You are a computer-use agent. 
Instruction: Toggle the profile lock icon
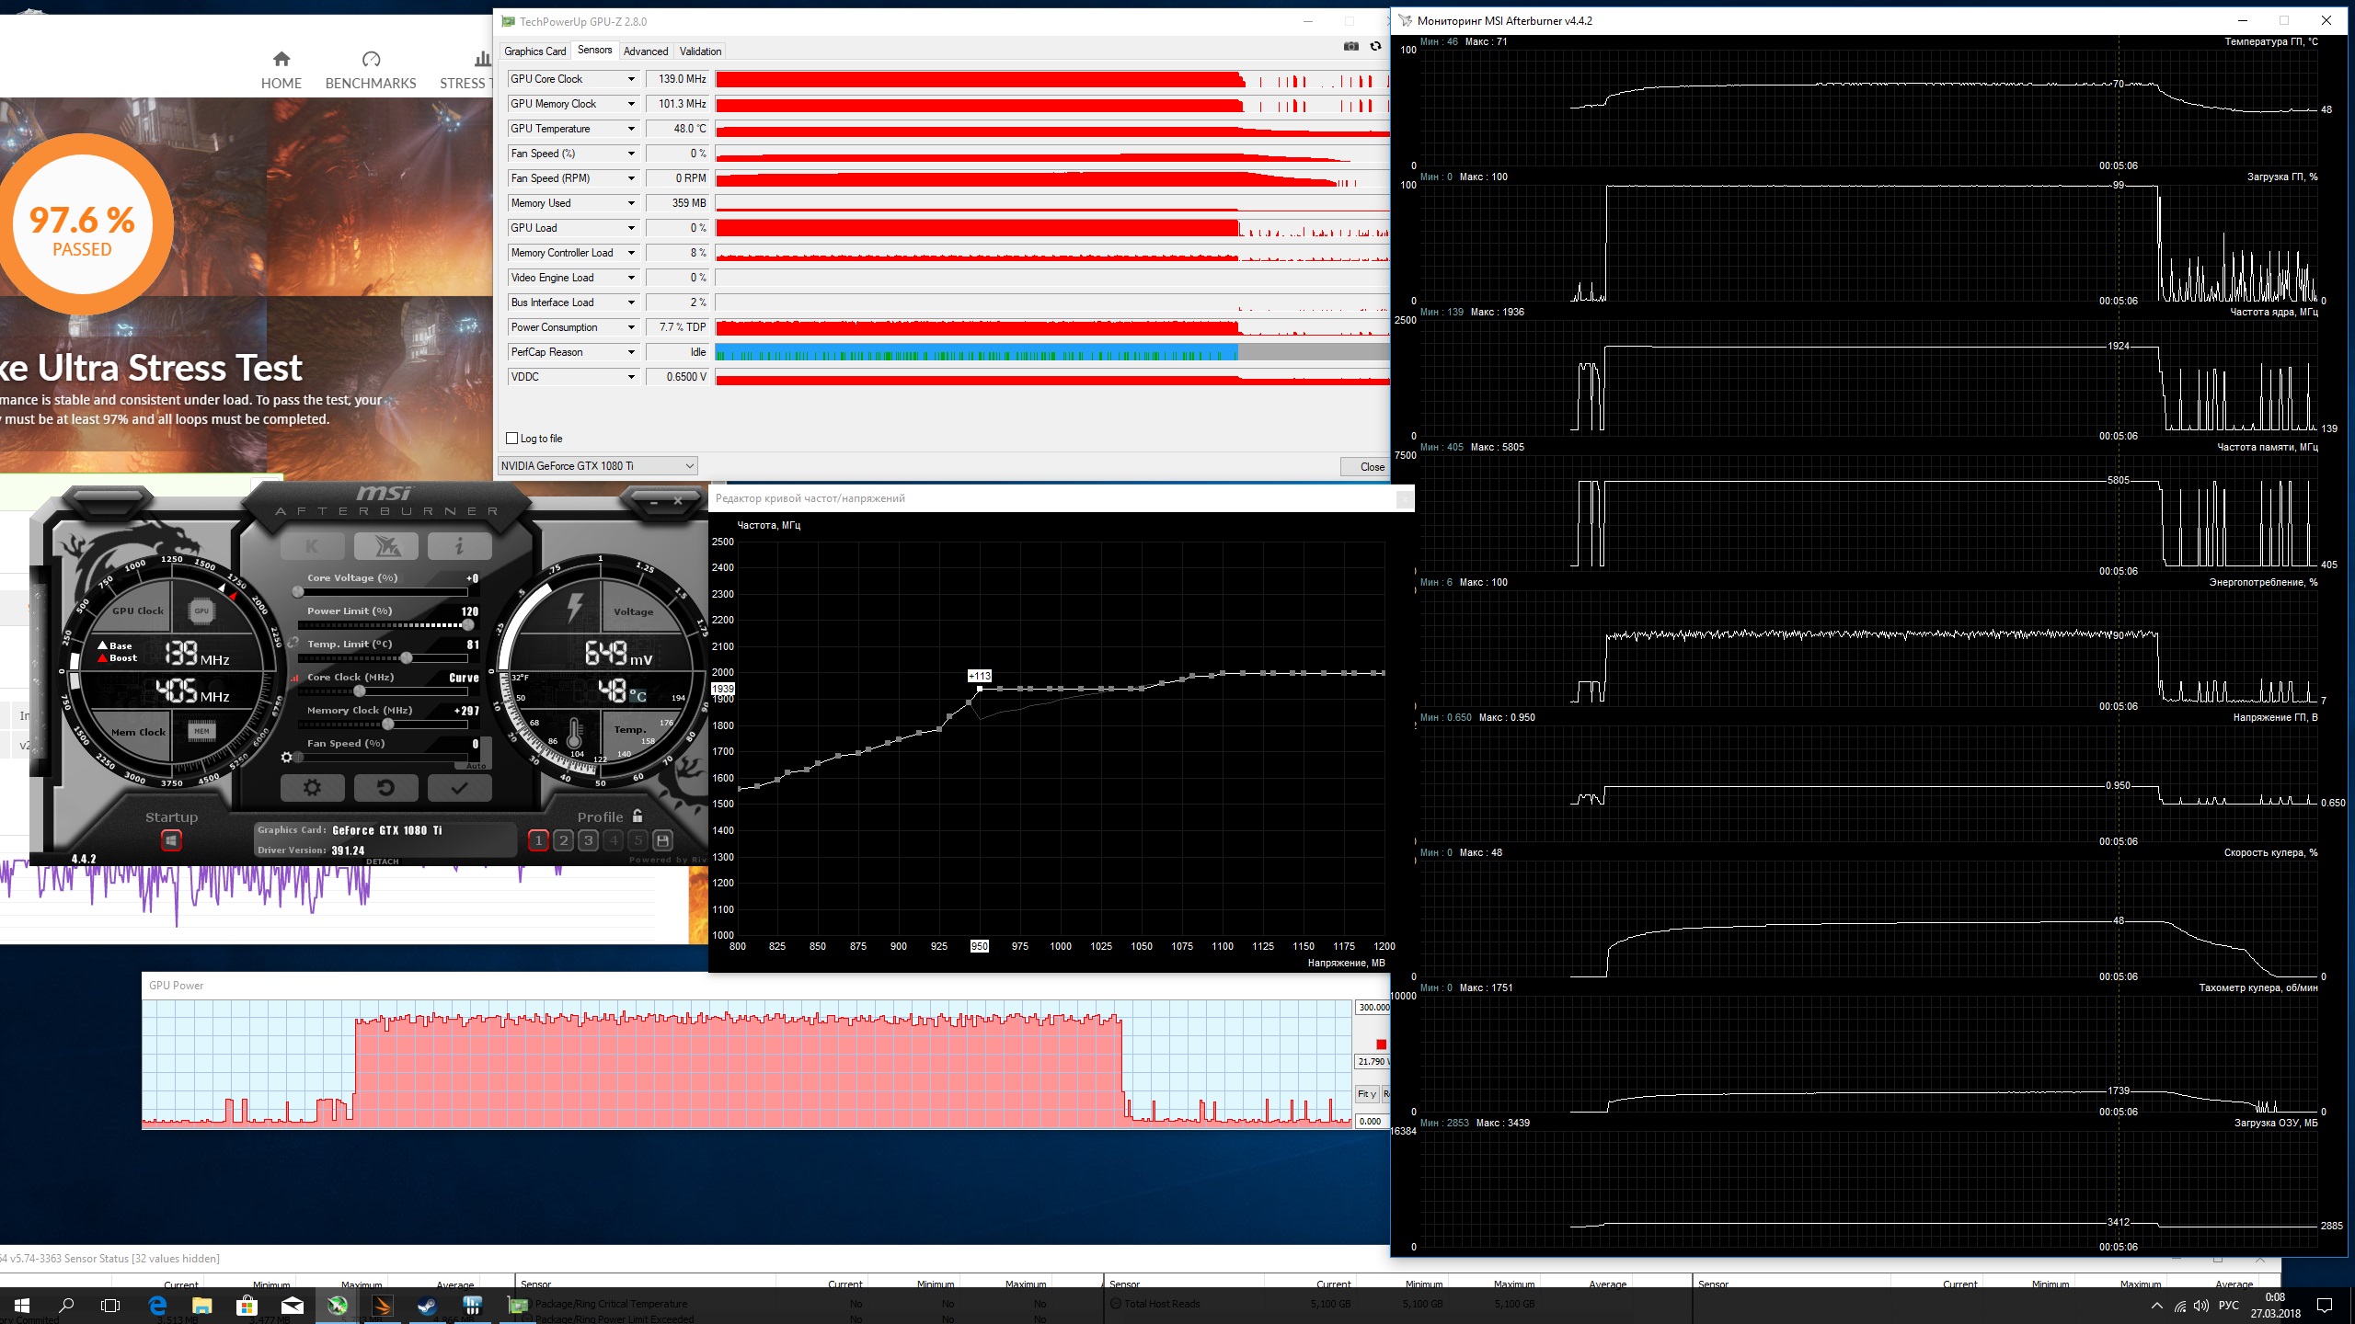[638, 816]
